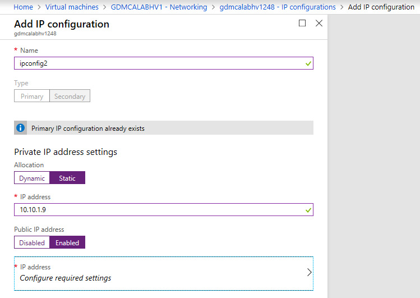Go to Home in breadcrumb

click(24, 7)
